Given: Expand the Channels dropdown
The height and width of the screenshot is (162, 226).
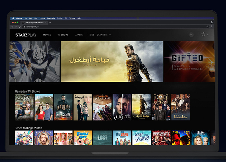Looking at the screenshot, I should (x=103, y=35).
